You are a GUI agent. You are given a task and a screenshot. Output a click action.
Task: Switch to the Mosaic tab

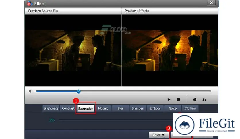coord(103,108)
